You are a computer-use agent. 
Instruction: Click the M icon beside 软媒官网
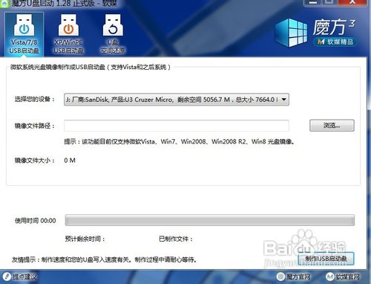click(330, 277)
